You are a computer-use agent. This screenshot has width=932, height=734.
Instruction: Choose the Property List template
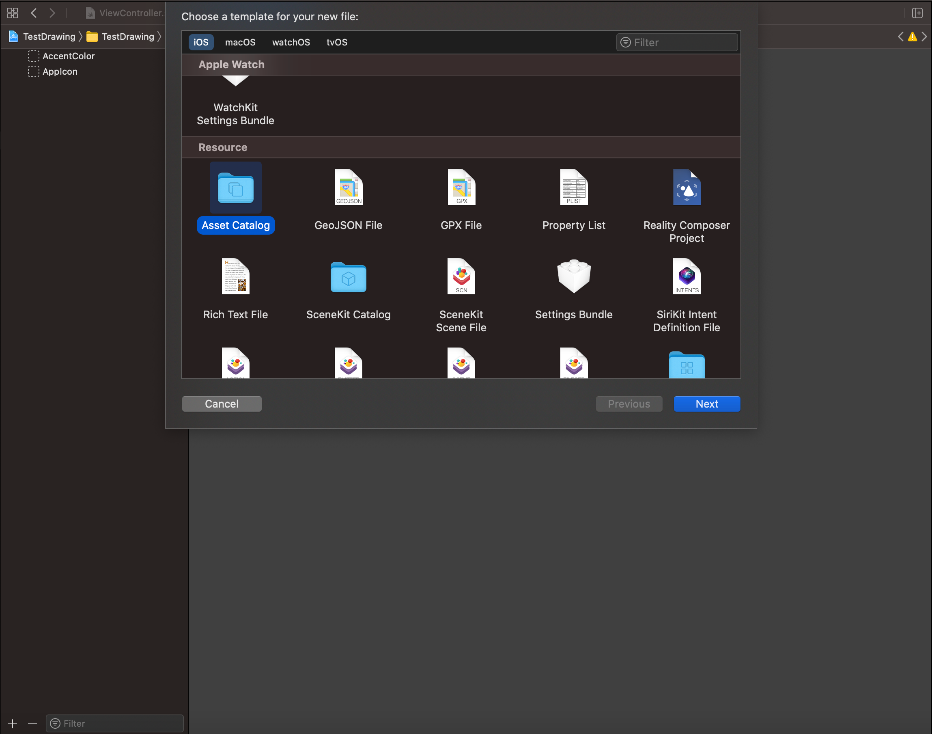point(573,188)
